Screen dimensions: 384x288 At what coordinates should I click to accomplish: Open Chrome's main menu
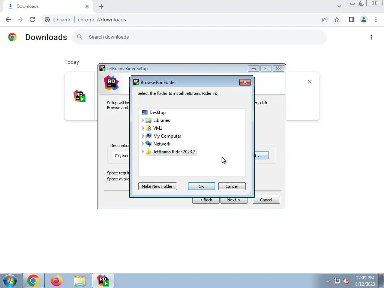coord(376,19)
